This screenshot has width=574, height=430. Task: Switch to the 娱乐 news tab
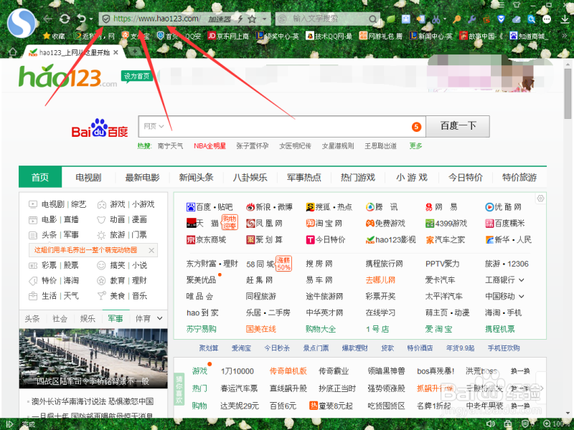88,318
